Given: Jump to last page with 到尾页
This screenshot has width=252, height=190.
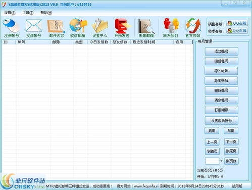Looking at the screenshot, I should tap(231, 151).
